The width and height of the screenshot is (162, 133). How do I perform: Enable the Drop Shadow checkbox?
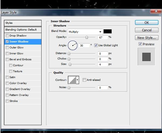point(7,36)
